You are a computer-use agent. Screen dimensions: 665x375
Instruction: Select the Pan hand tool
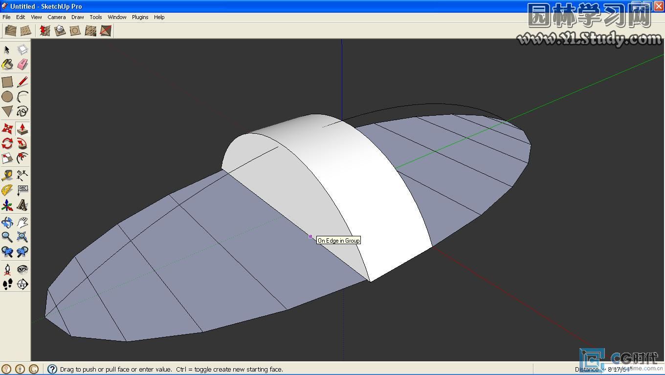coord(22,223)
